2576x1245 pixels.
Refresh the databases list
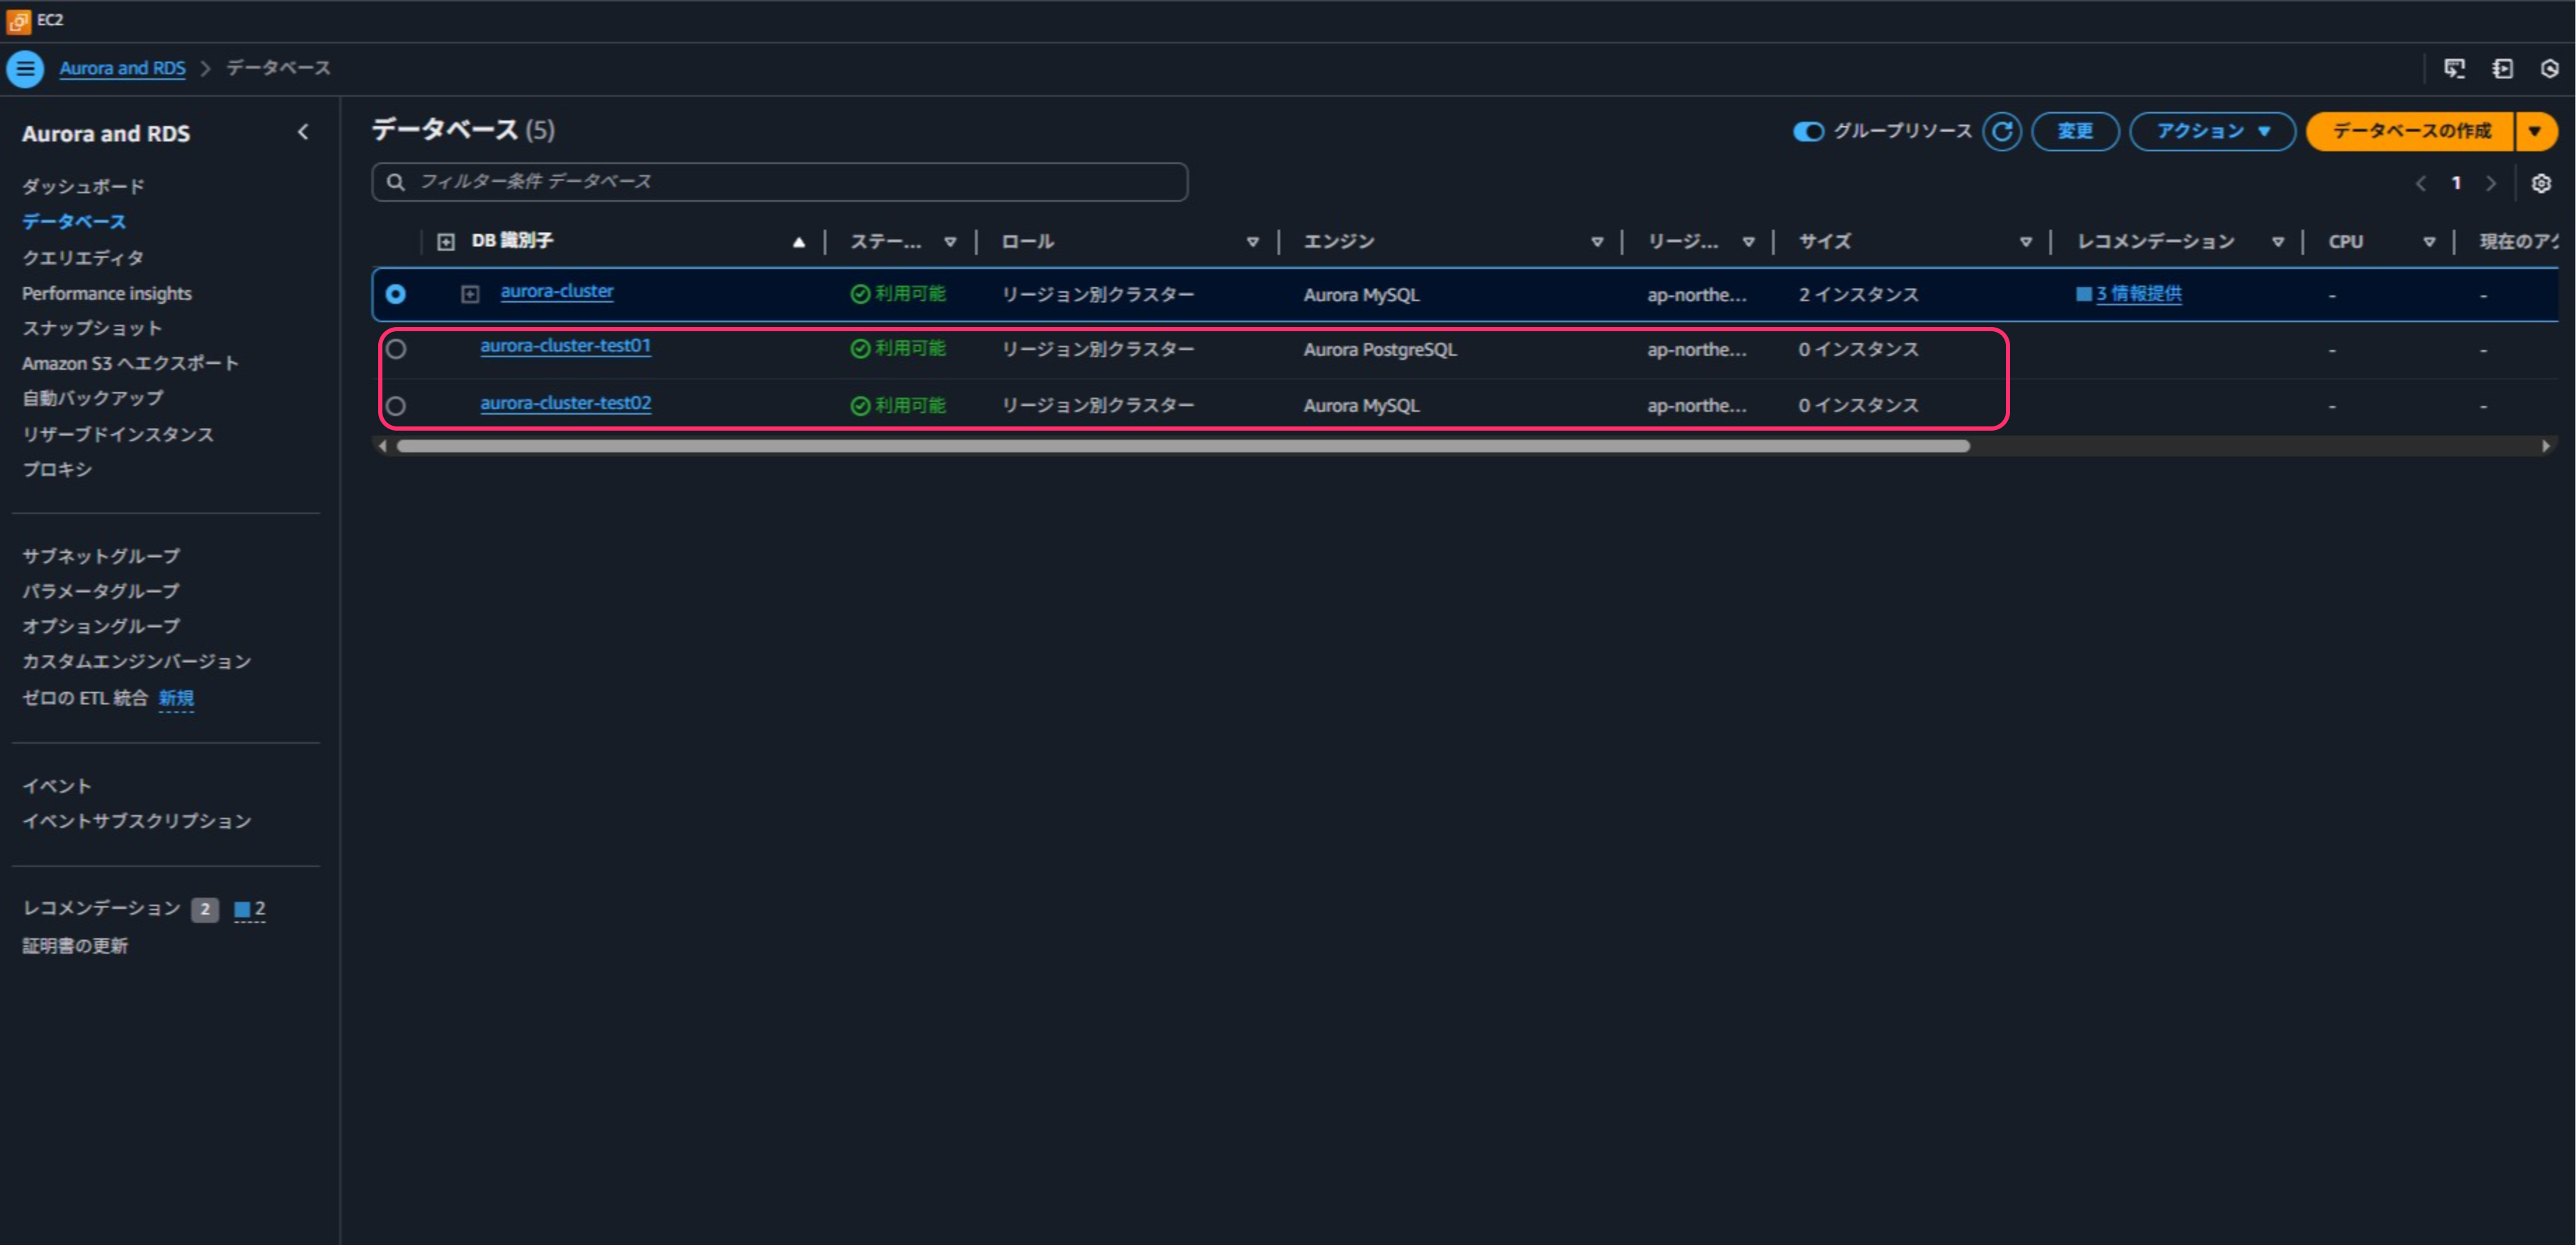2001,131
